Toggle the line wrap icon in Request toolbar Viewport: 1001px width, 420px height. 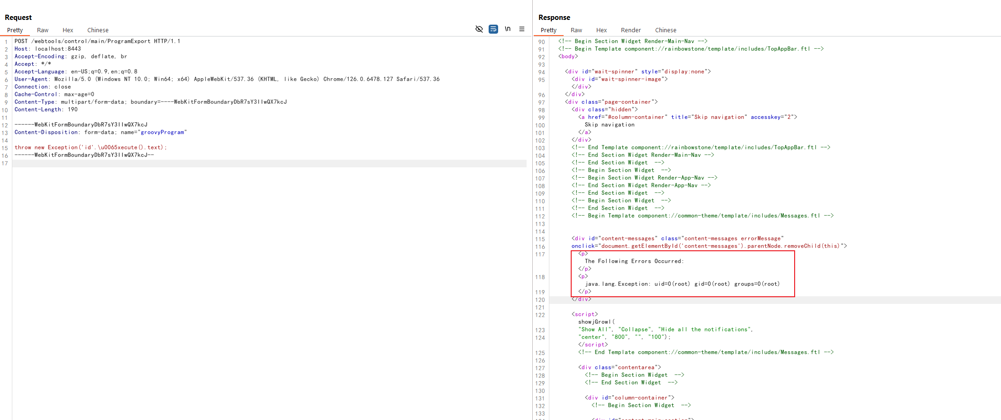[x=493, y=29]
